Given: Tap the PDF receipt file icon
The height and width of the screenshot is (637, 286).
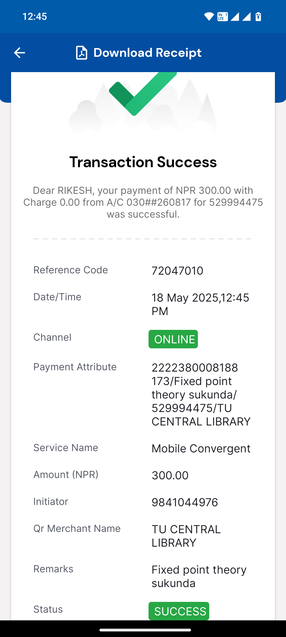Looking at the screenshot, I should click(82, 53).
